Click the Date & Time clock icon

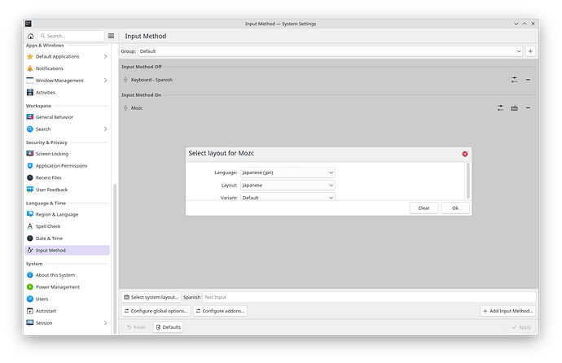click(30, 238)
